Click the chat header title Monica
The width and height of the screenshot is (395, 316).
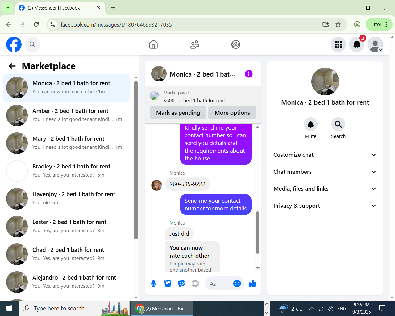coord(202,74)
